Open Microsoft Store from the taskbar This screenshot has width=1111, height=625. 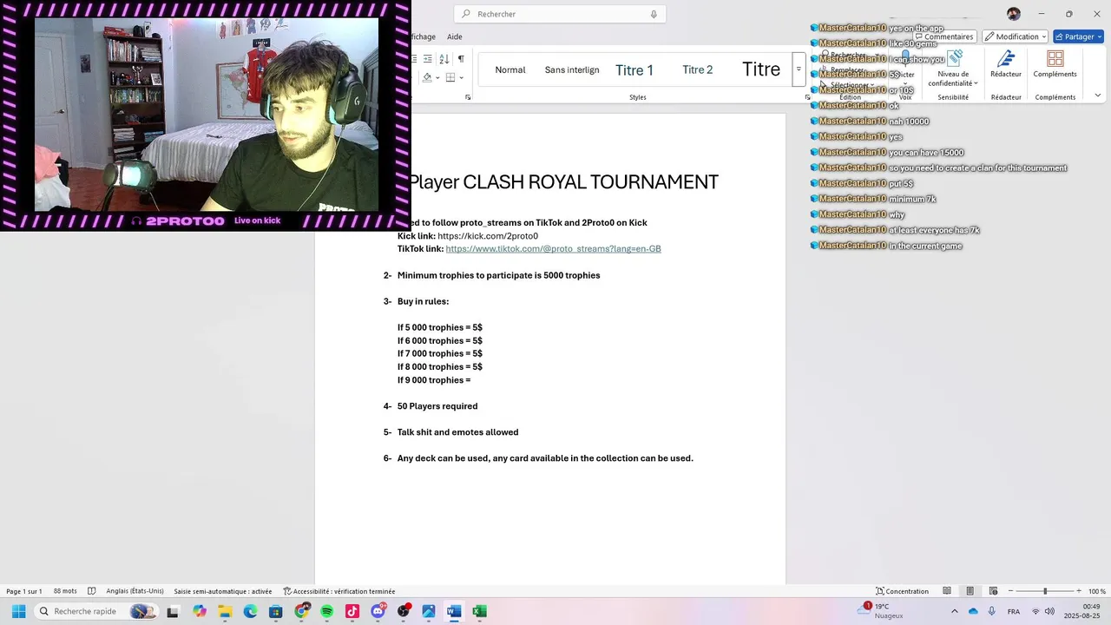(x=276, y=611)
